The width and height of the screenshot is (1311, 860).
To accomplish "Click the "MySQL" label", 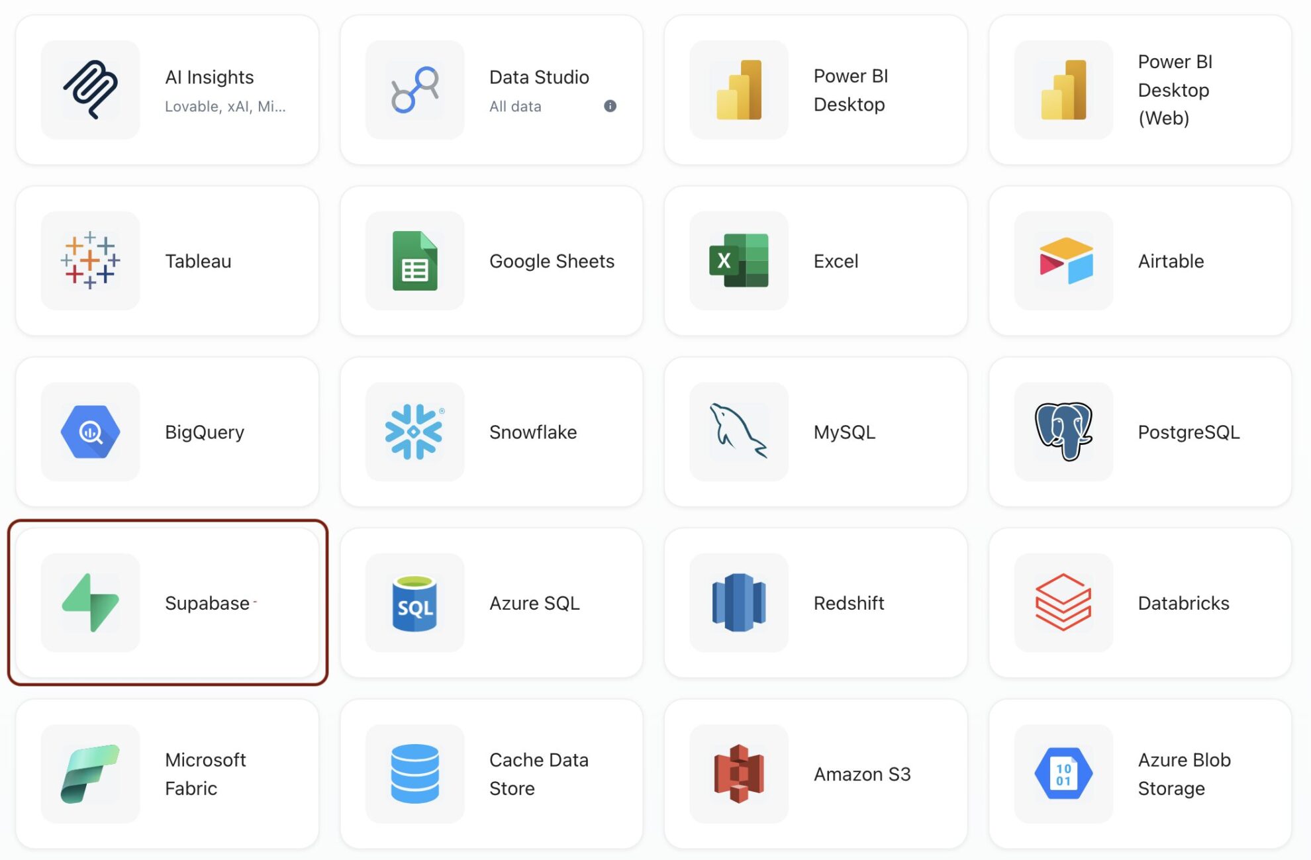I will [844, 432].
